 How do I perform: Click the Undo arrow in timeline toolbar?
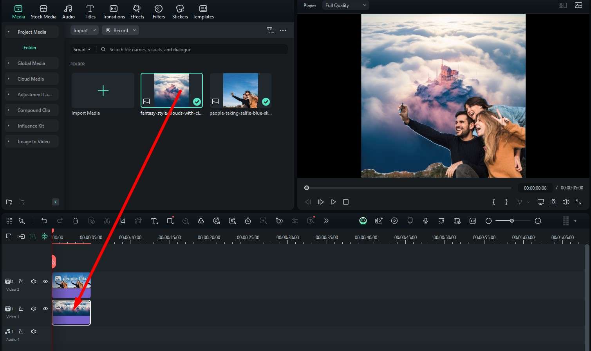44,221
